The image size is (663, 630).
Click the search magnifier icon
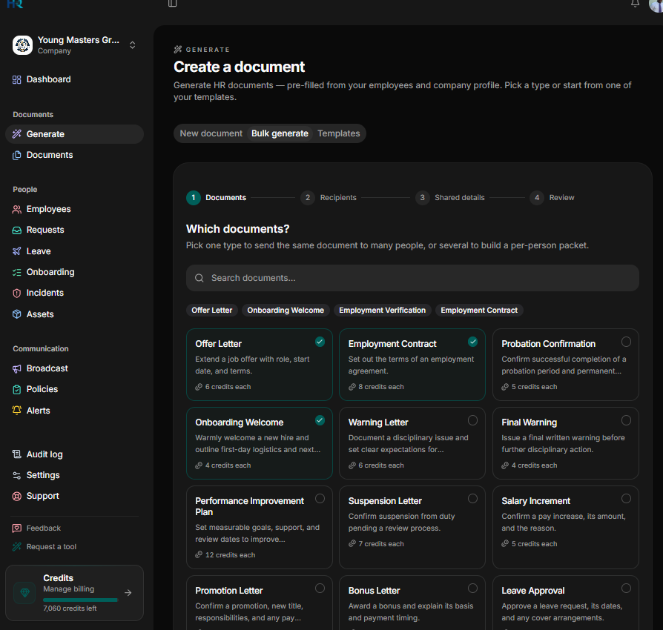pos(199,278)
